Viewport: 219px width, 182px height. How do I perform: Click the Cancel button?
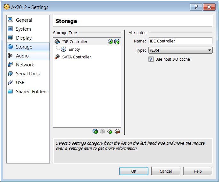click(166, 171)
